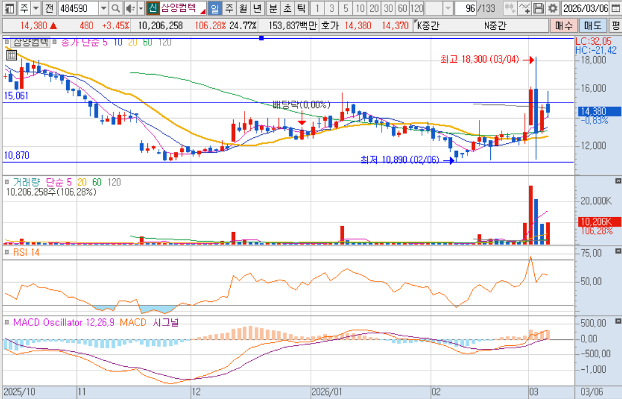
Task: Click the 최고 18,300 (03/04) label
Action: (x=479, y=60)
